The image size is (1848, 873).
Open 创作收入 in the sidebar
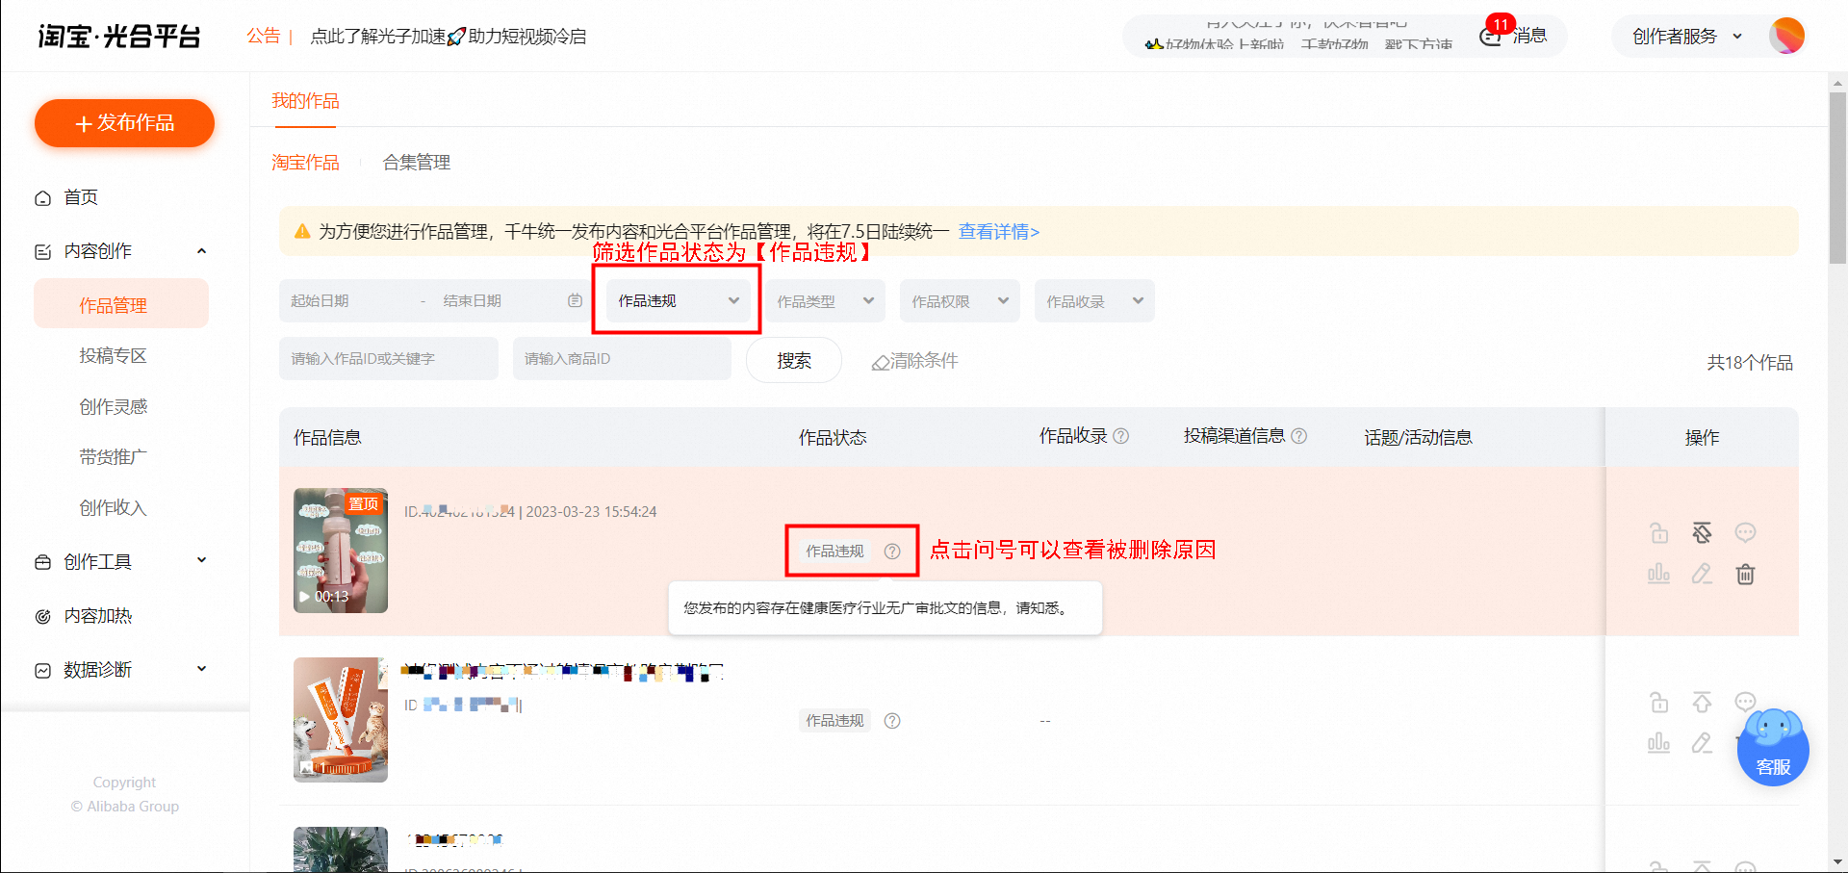[x=113, y=508]
